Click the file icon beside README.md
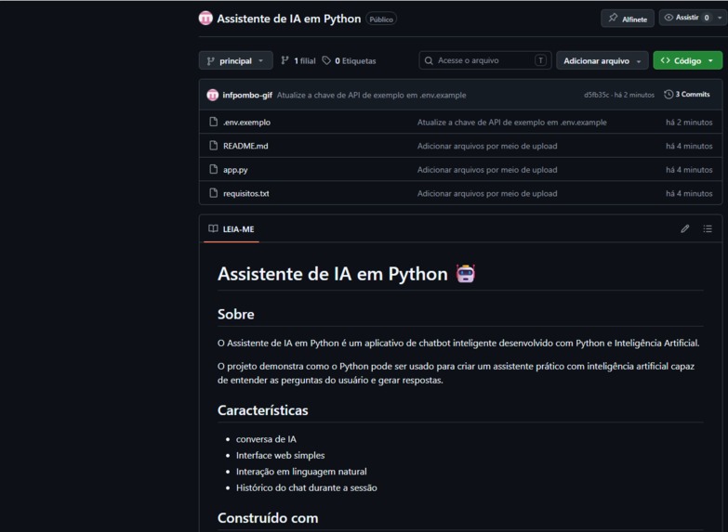 pyautogui.click(x=213, y=145)
